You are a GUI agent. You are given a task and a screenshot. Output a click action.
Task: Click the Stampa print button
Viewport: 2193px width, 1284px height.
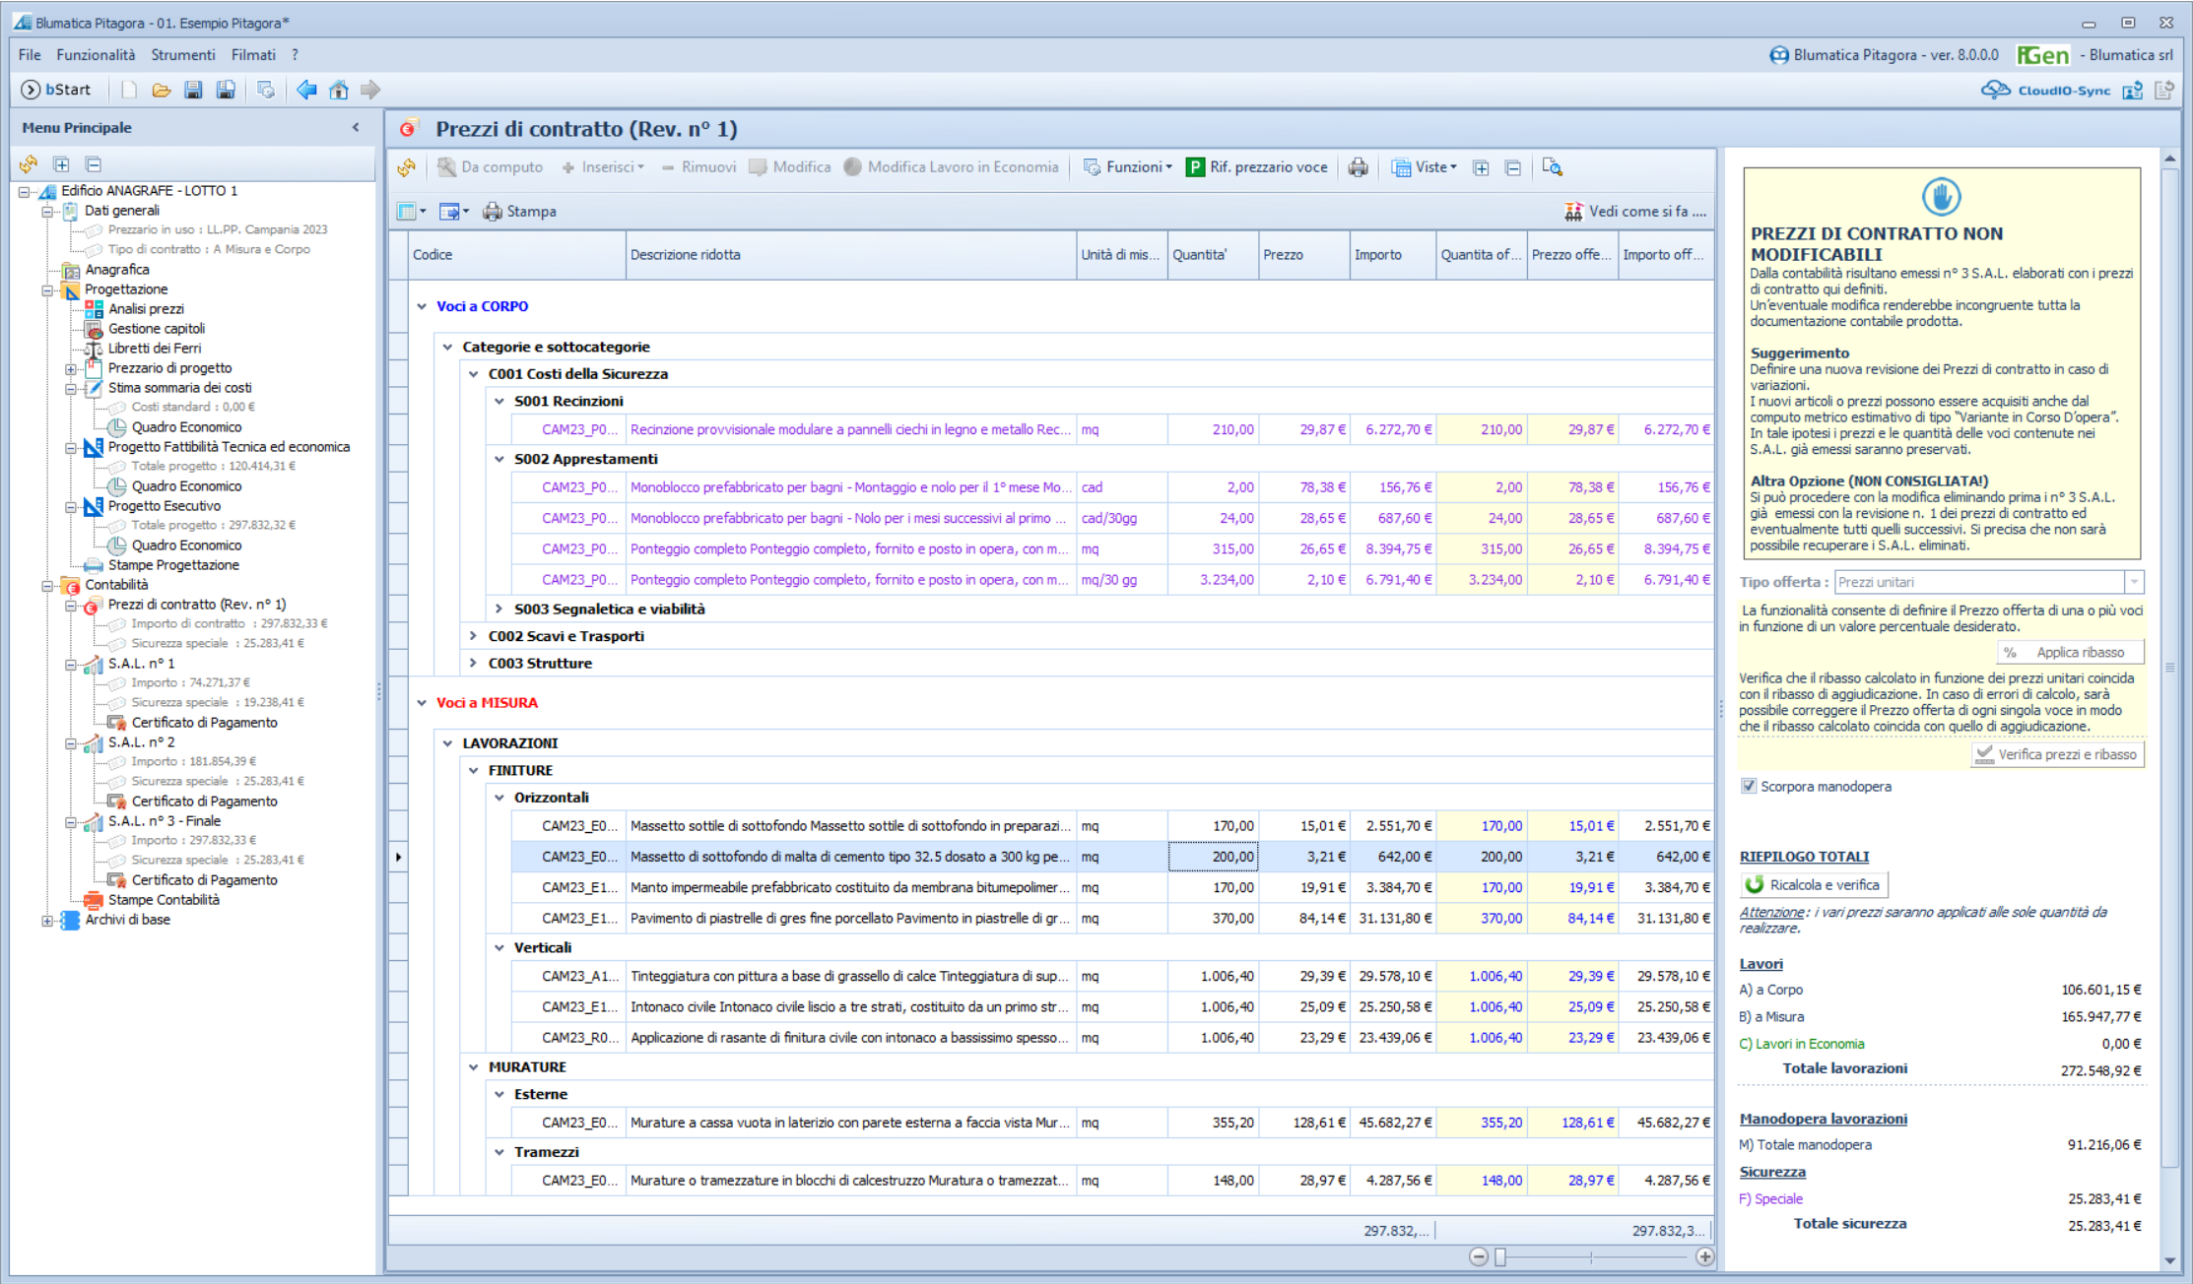[519, 212]
